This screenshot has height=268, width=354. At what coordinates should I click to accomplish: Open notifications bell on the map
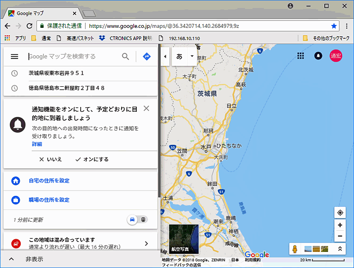318,56
